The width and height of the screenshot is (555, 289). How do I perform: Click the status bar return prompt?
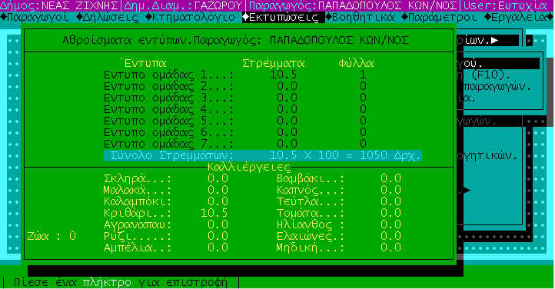click(121, 283)
